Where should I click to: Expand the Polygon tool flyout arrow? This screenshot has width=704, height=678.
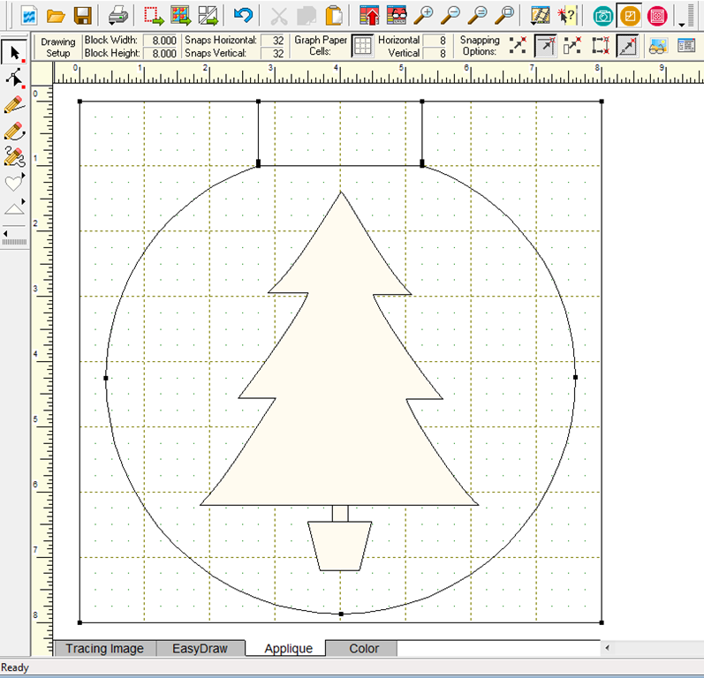(23, 201)
